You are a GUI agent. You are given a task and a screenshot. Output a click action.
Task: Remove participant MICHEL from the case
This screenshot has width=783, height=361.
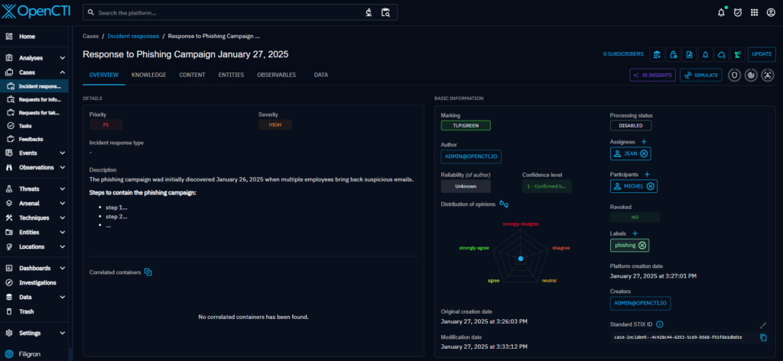(650, 186)
